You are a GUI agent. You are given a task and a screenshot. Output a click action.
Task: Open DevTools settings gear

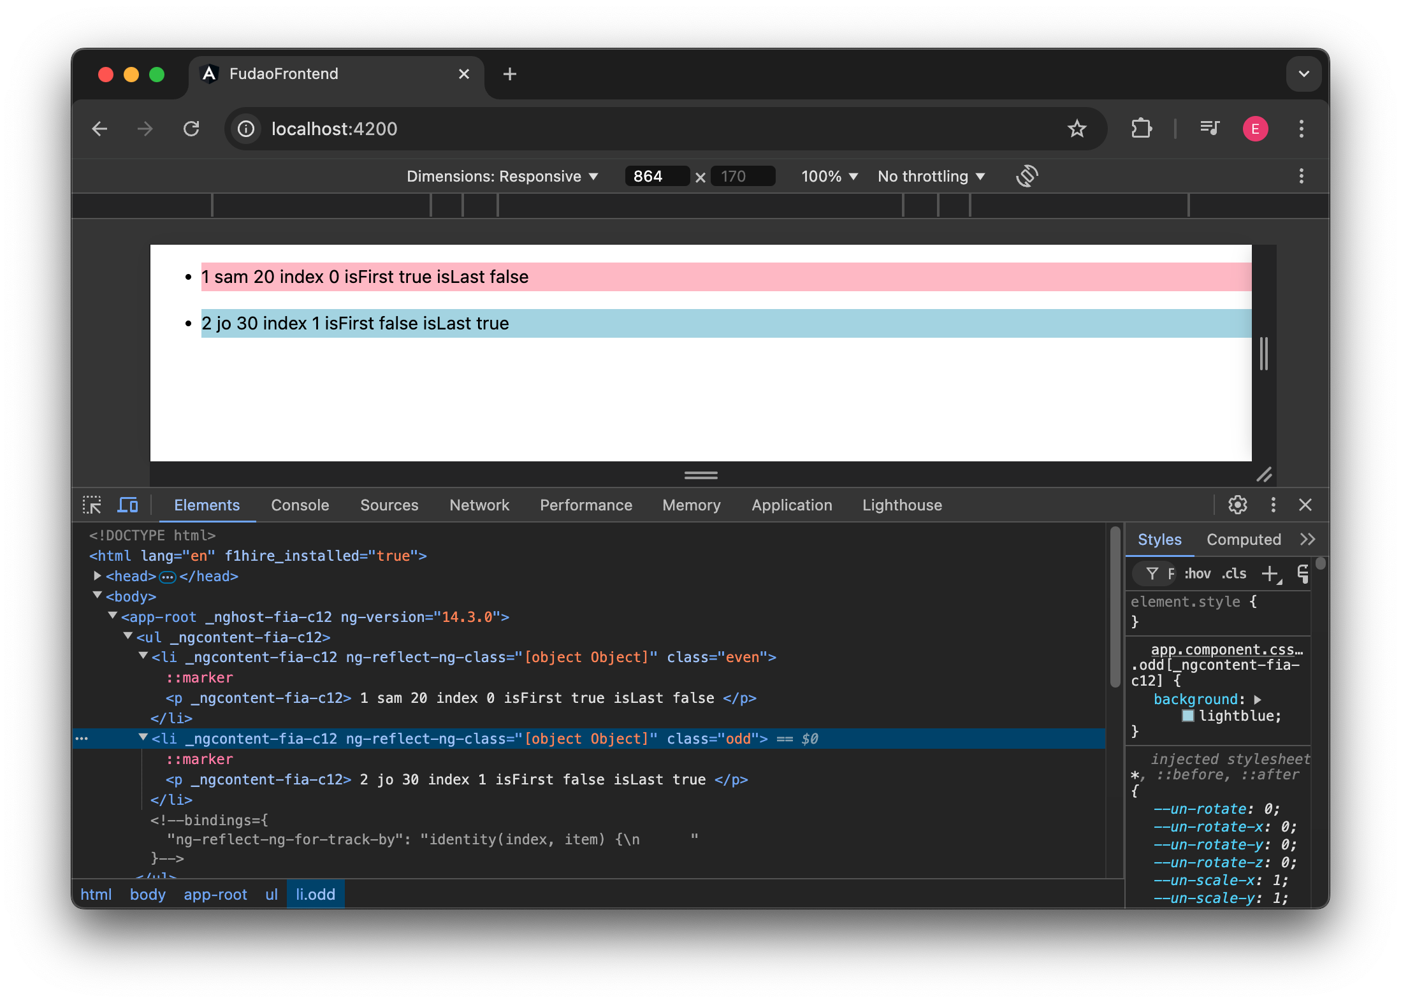tap(1237, 505)
